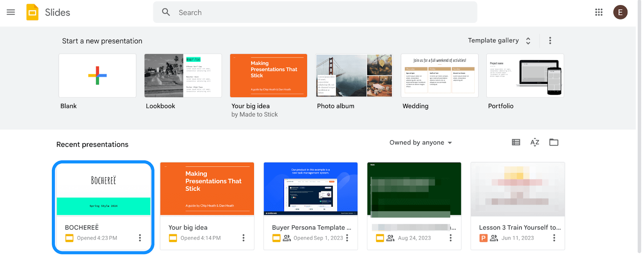Switch to list view icon
643x256 pixels.
tap(516, 142)
